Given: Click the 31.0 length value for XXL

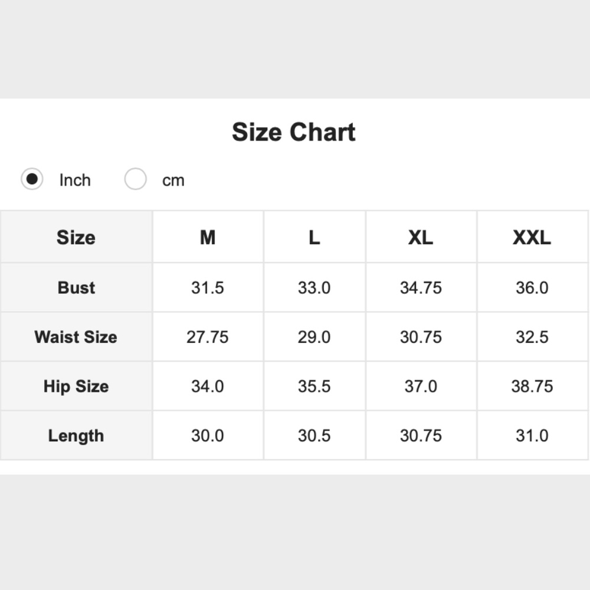Looking at the screenshot, I should coord(532,436).
